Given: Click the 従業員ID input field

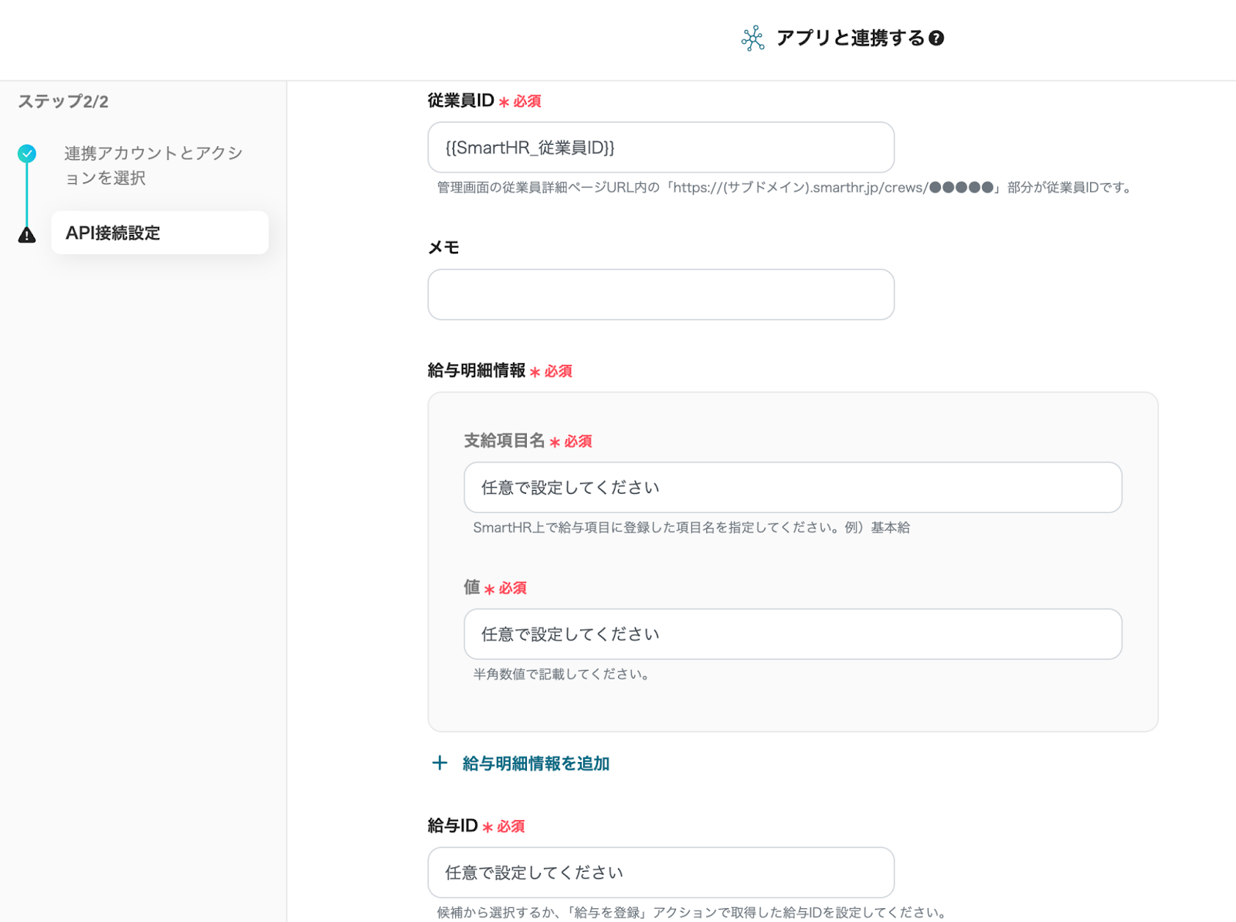Looking at the screenshot, I should pyautogui.click(x=660, y=148).
